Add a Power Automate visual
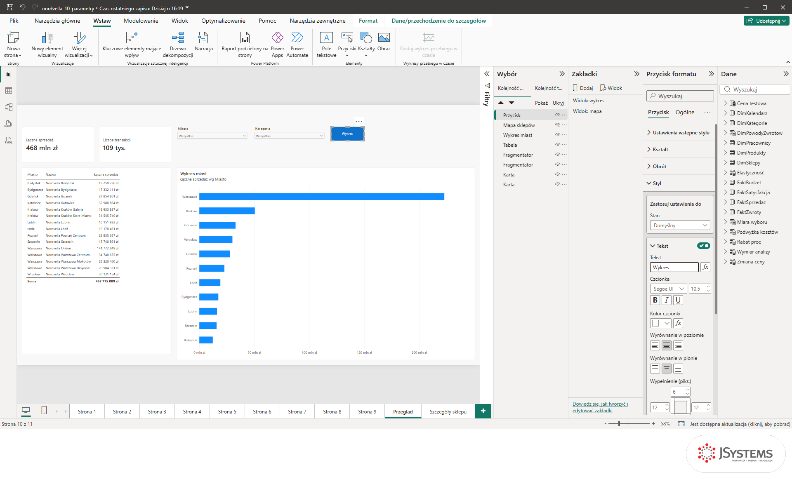The image size is (792, 479). [x=297, y=45]
